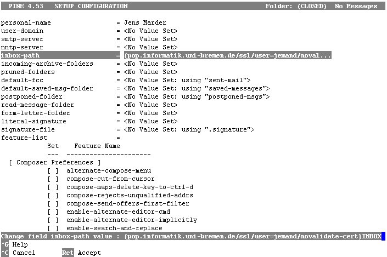Enable compose-send-offers-first-filter checkbox
The width and height of the screenshot is (387, 257).
[x=53, y=203]
